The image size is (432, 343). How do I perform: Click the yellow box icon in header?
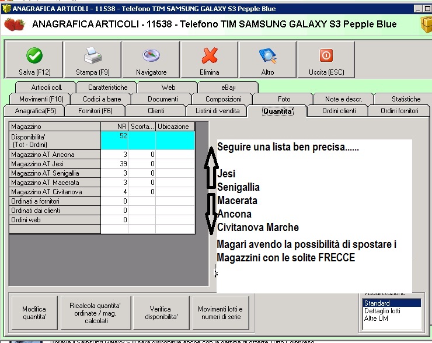pyautogui.click(x=426, y=24)
